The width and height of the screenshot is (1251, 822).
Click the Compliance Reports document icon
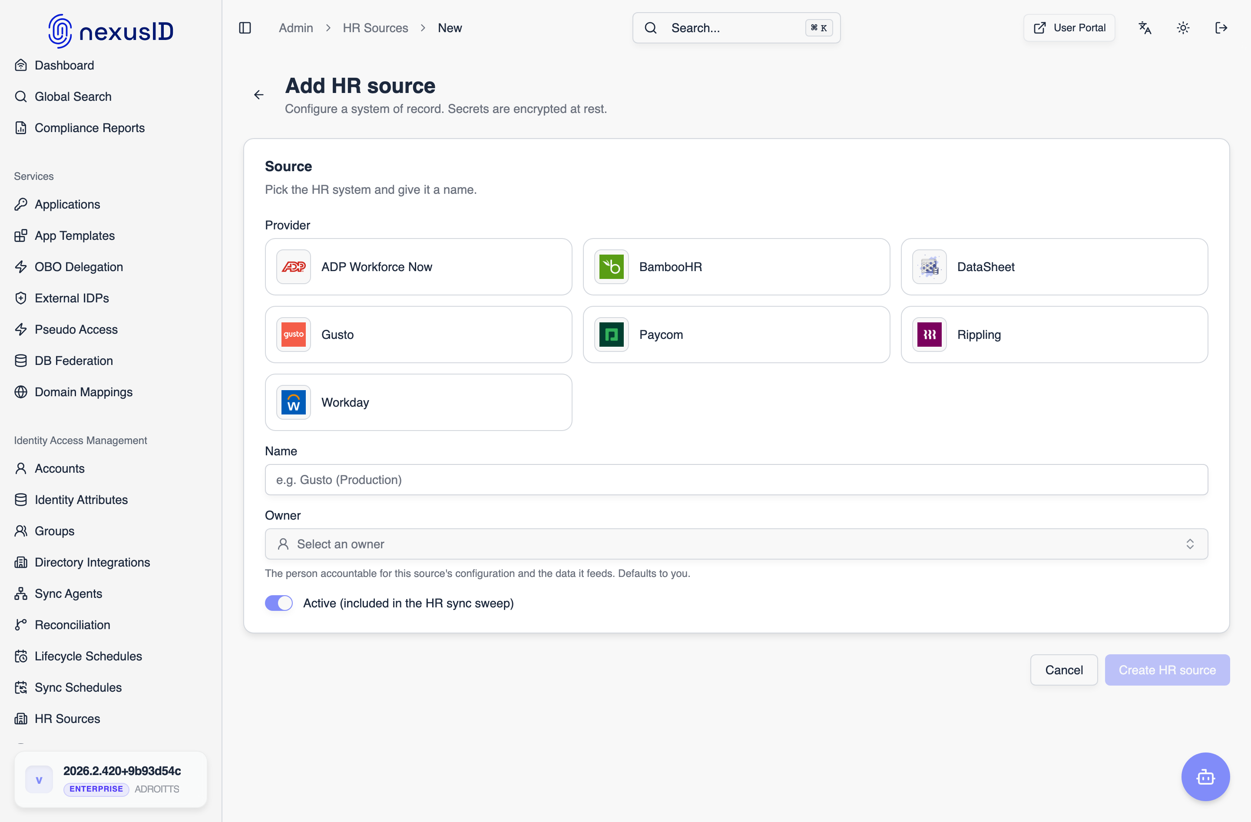(21, 128)
